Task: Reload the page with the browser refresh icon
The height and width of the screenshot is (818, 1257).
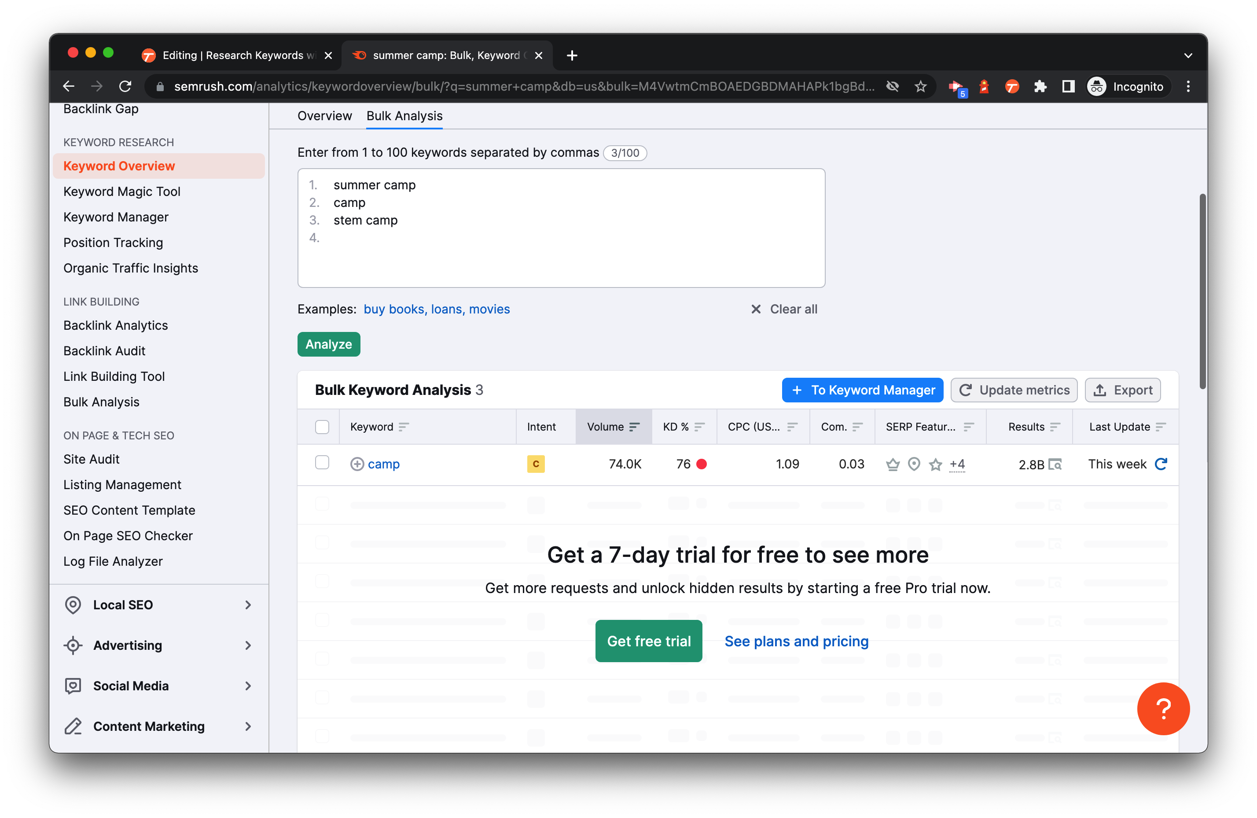Action: 125,86
